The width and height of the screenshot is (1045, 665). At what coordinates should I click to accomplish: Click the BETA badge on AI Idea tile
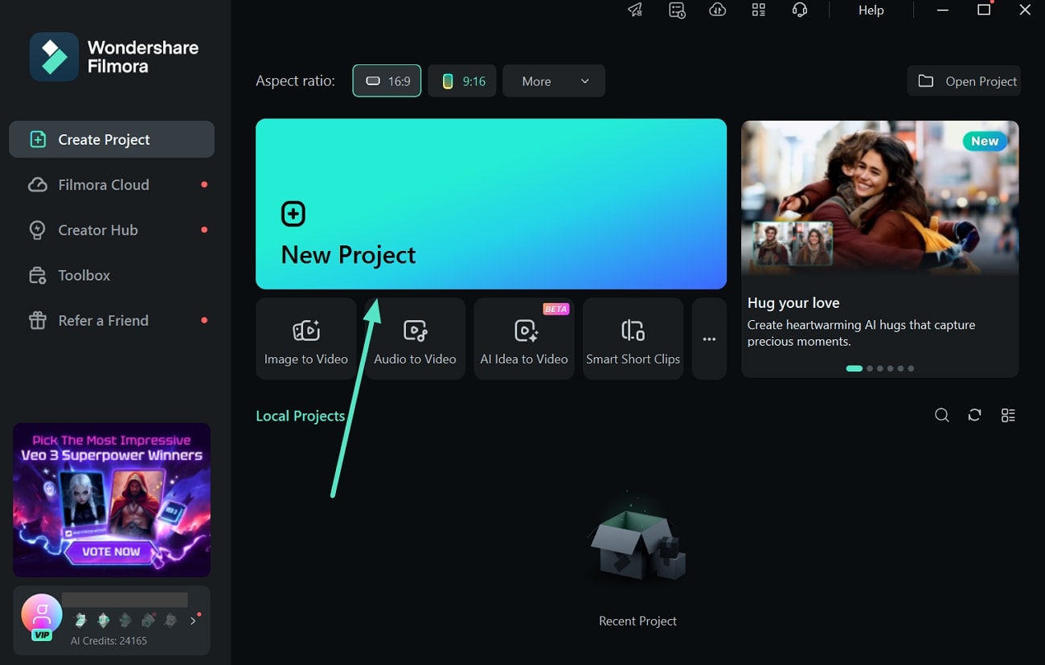click(556, 309)
